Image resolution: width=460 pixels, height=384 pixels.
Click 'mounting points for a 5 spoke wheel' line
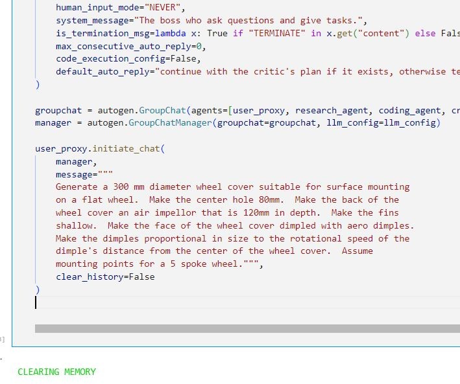tap(160, 264)
